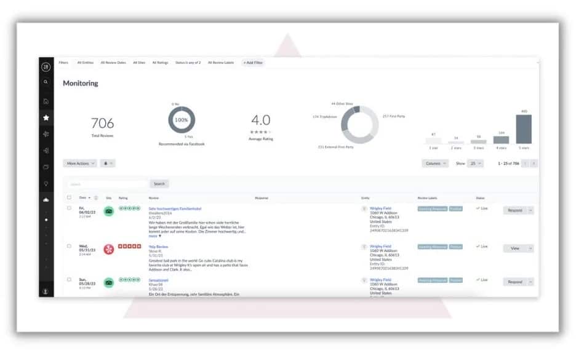Select the star Reviews icon in sidebar

coord(46,118)
